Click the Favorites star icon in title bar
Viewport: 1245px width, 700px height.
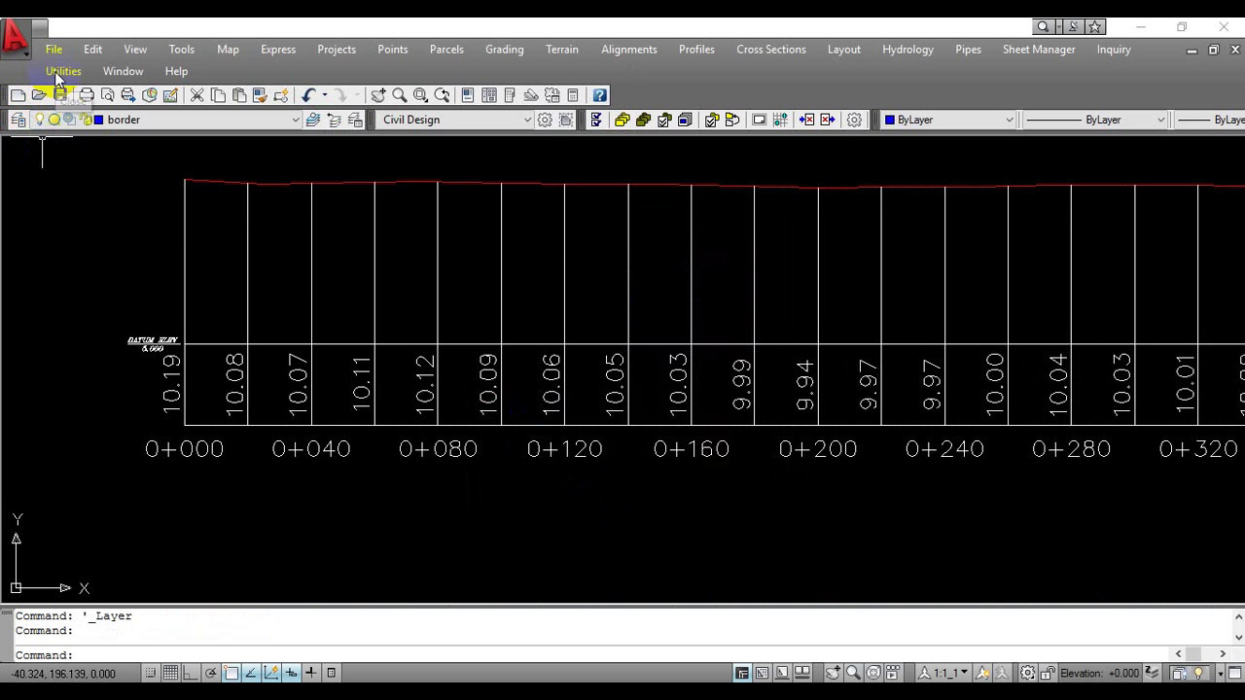[x=1095, y=27]
